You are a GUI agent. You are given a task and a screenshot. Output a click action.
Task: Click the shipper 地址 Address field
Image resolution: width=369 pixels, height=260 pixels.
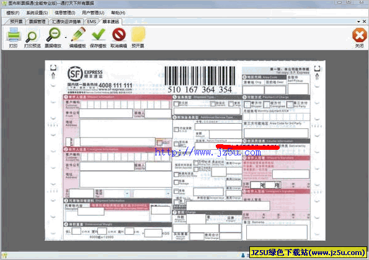pyautogui.click(x=126, y=129)
